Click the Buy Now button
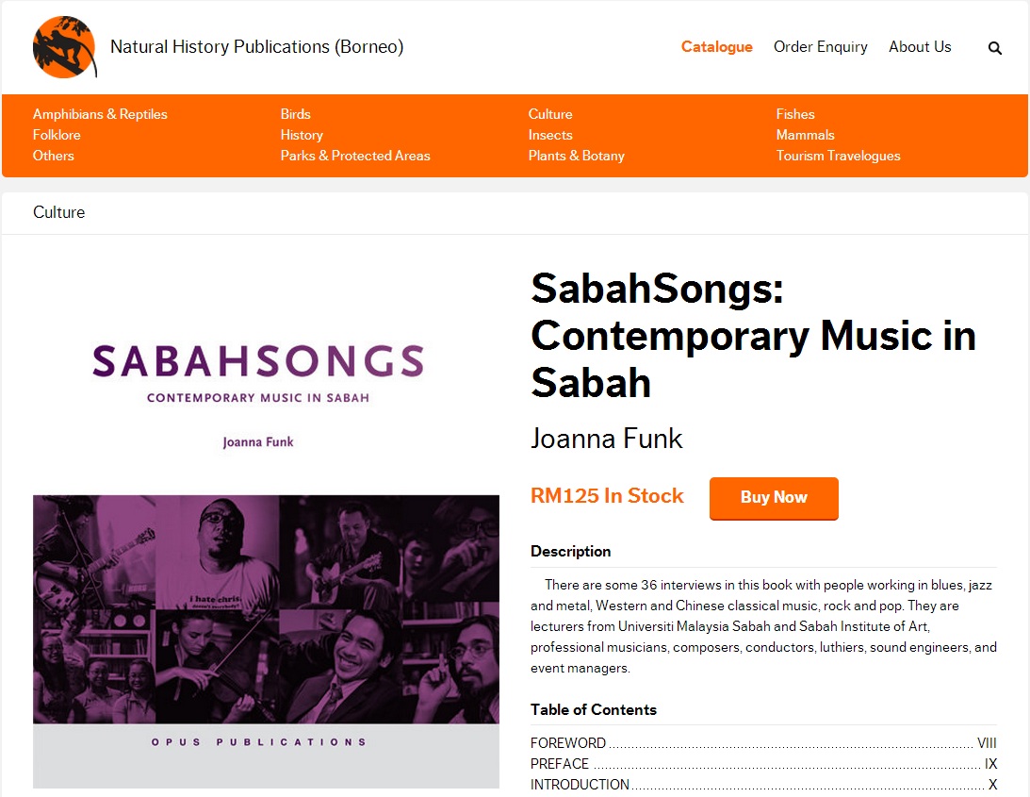The height and width of the screenshot is (797, 1030). click(773, 497)
